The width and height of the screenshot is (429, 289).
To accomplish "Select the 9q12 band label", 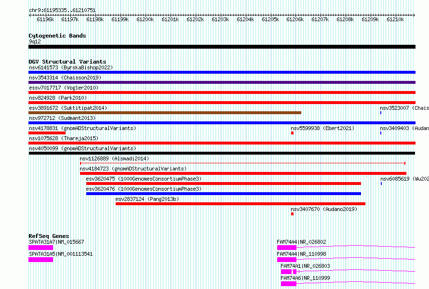I will pos(35,41).
